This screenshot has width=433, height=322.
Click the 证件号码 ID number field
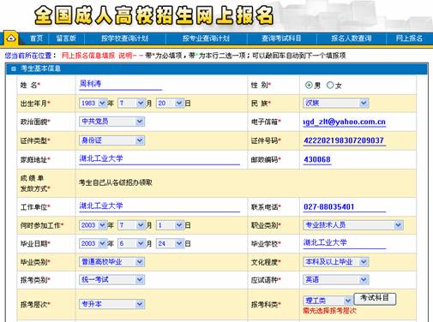(345, 140)
